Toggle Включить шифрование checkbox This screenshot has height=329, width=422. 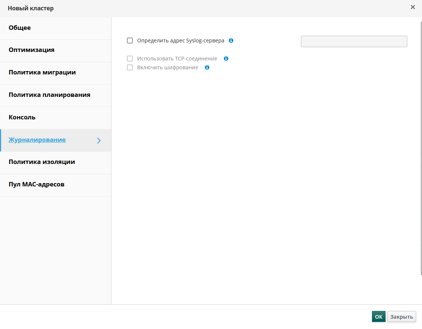(130, 68)
